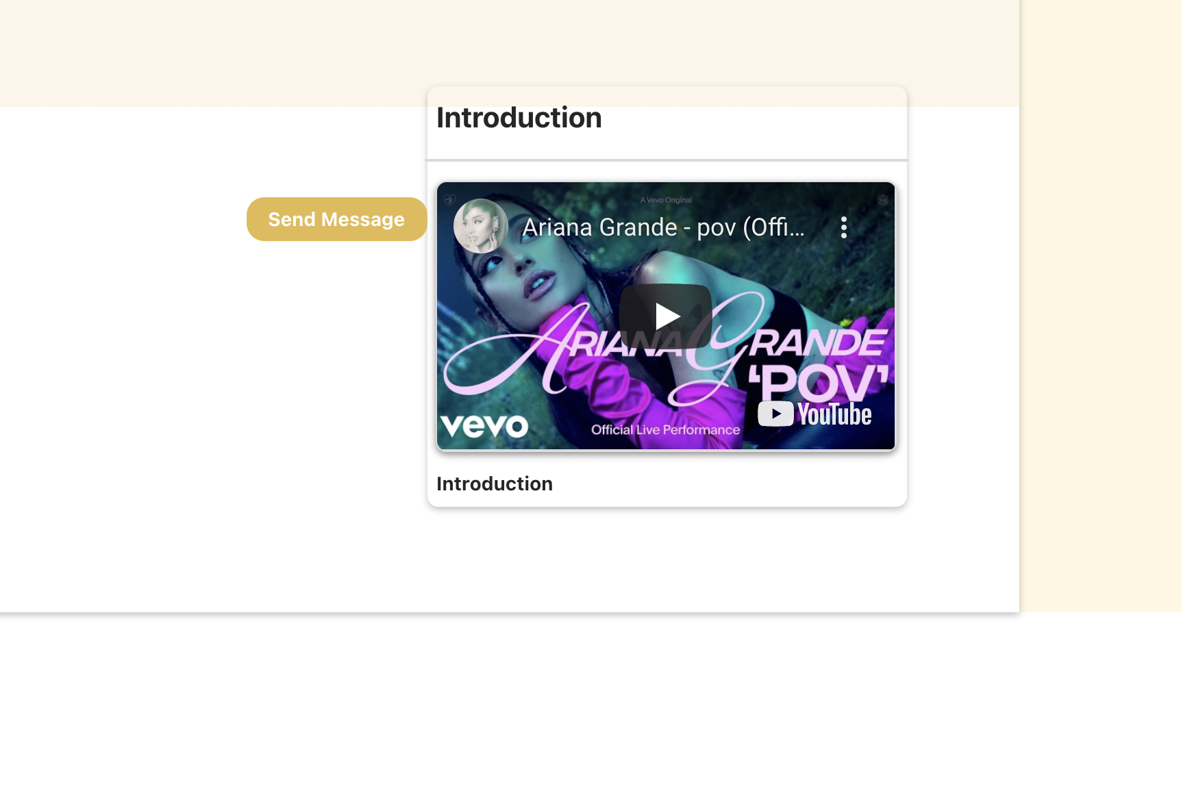Open the channel avatar on the video

pos(481,226)
